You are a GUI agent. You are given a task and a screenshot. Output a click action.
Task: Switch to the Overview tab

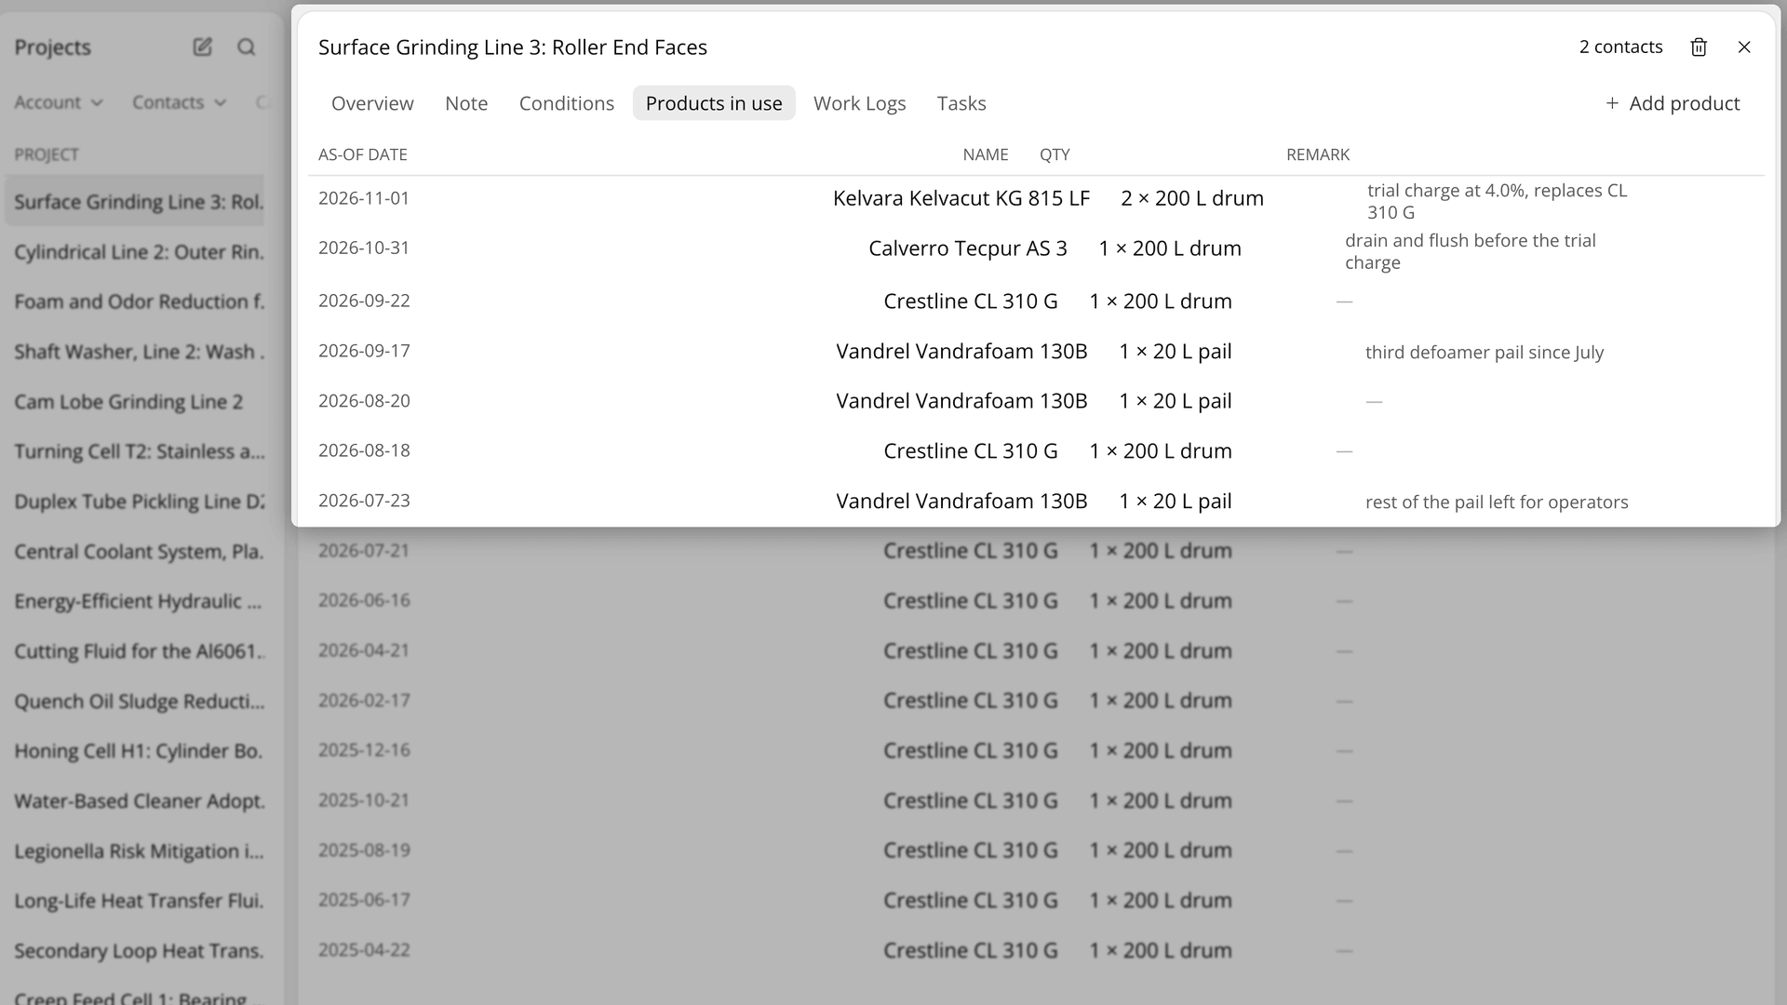372,103
